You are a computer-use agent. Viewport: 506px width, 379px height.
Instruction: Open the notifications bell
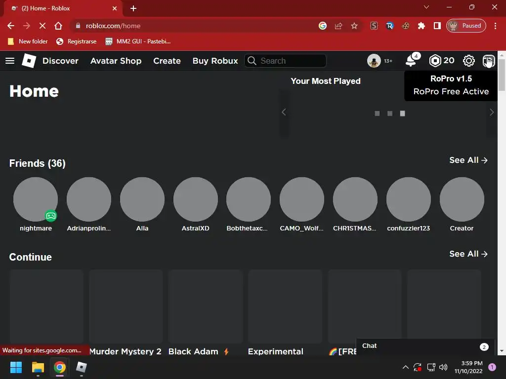pyautogui.click(x=411, y=61)
